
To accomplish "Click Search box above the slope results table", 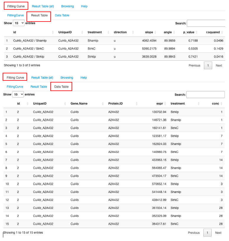I will point(206,23).
